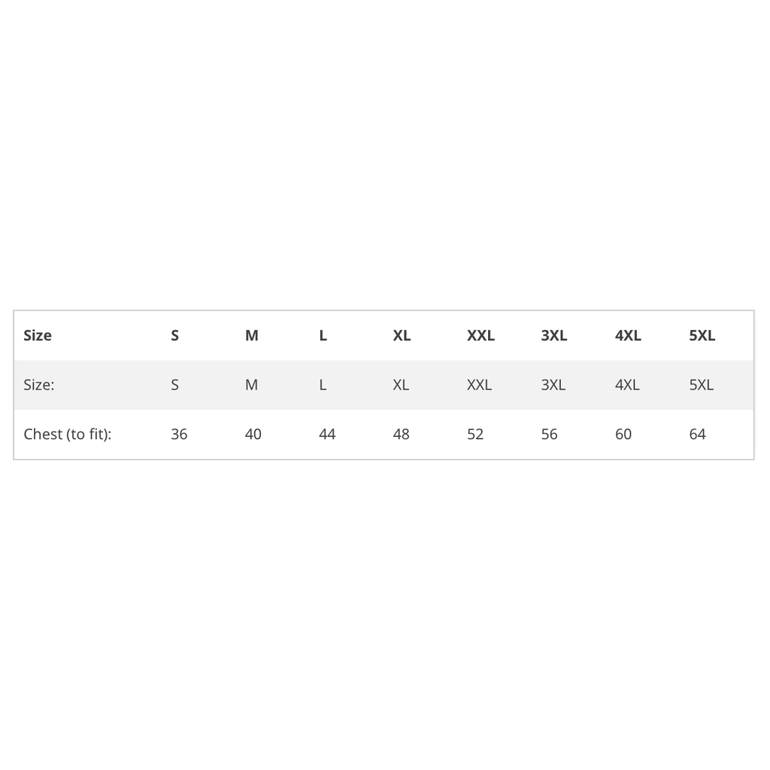Select L in the shaded row
This screenshot has height=770, width=770.
[x=323, y=385]
